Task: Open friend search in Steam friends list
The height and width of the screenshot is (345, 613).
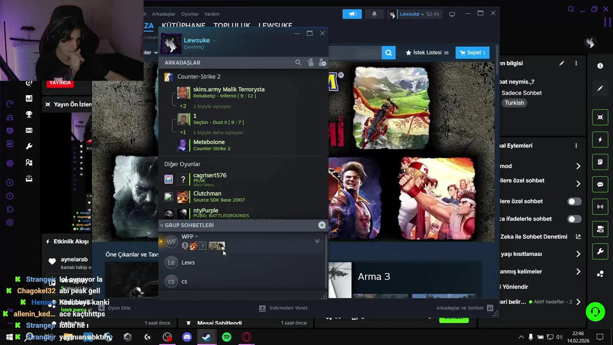Action: coord(298,63)
